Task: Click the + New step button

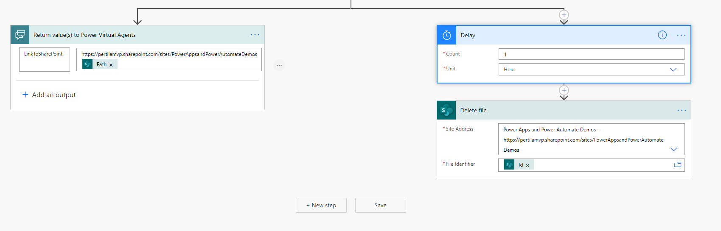Action: (x=321, y=205)
